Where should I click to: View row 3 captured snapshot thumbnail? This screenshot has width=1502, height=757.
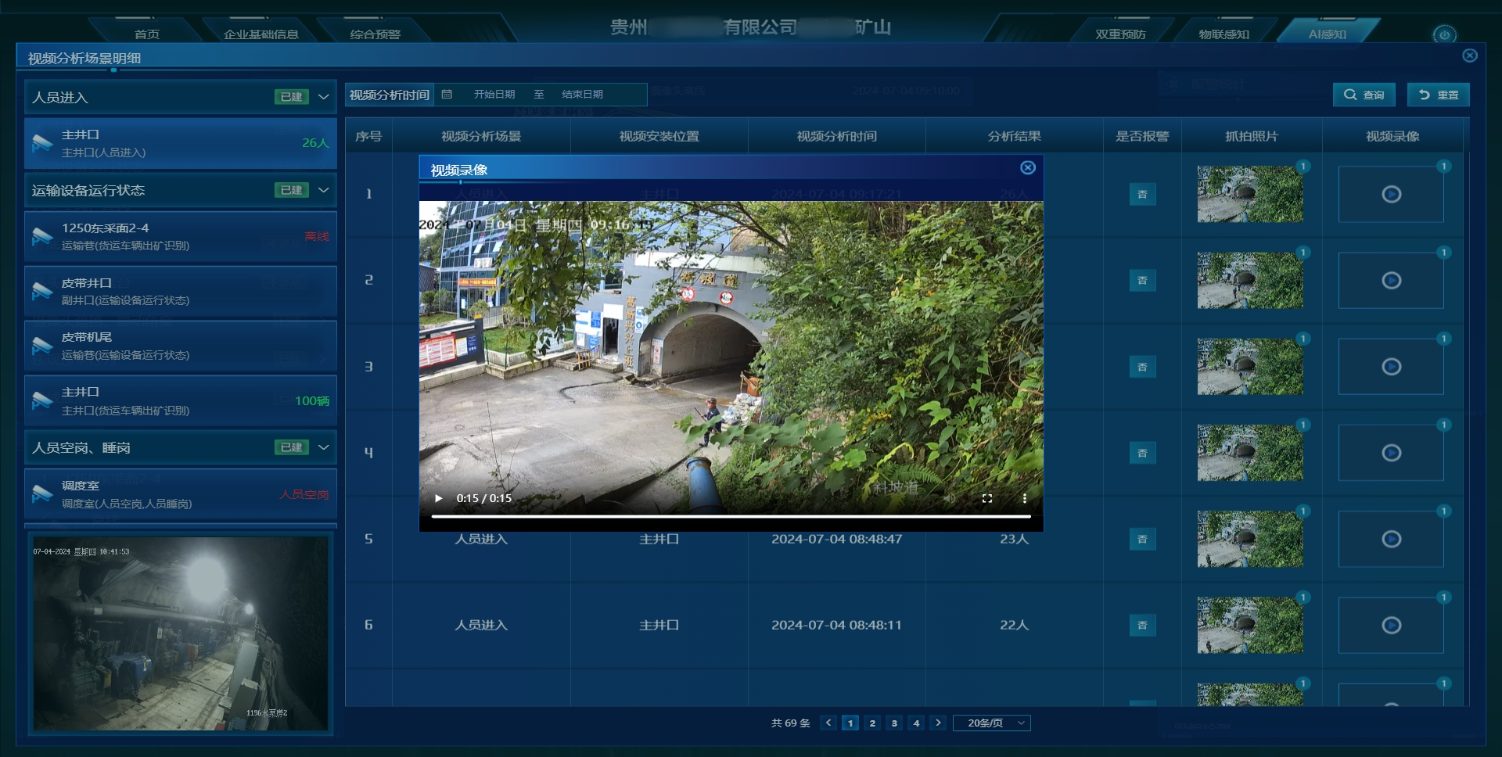click(x=1250, y=366)
